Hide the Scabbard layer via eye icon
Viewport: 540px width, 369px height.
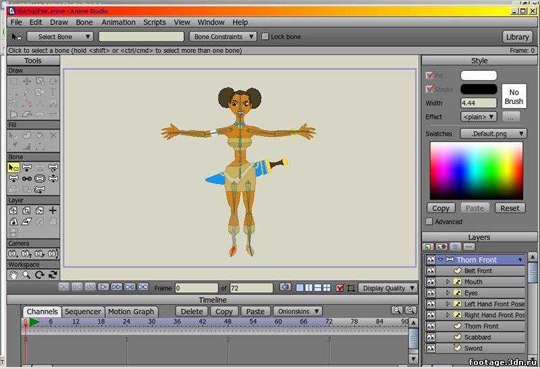pyautogui.click(x=431, y=337)
